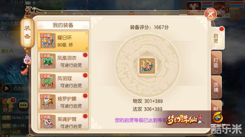Select the 凤凰羽衣 可进行启灵 list row
245x137 pixels.
[63, 61]
